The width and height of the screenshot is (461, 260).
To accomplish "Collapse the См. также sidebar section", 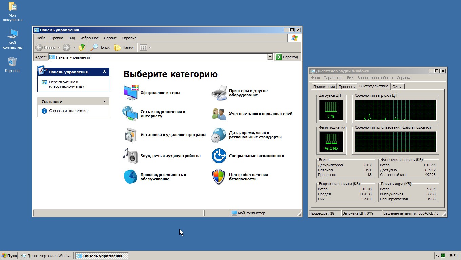I will 104,101.
